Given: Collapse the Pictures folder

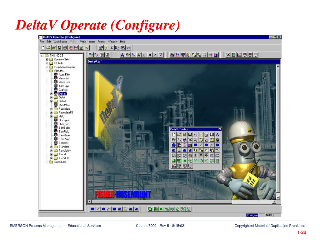Looking at the screenshot, I should click(x=47, y=71).
